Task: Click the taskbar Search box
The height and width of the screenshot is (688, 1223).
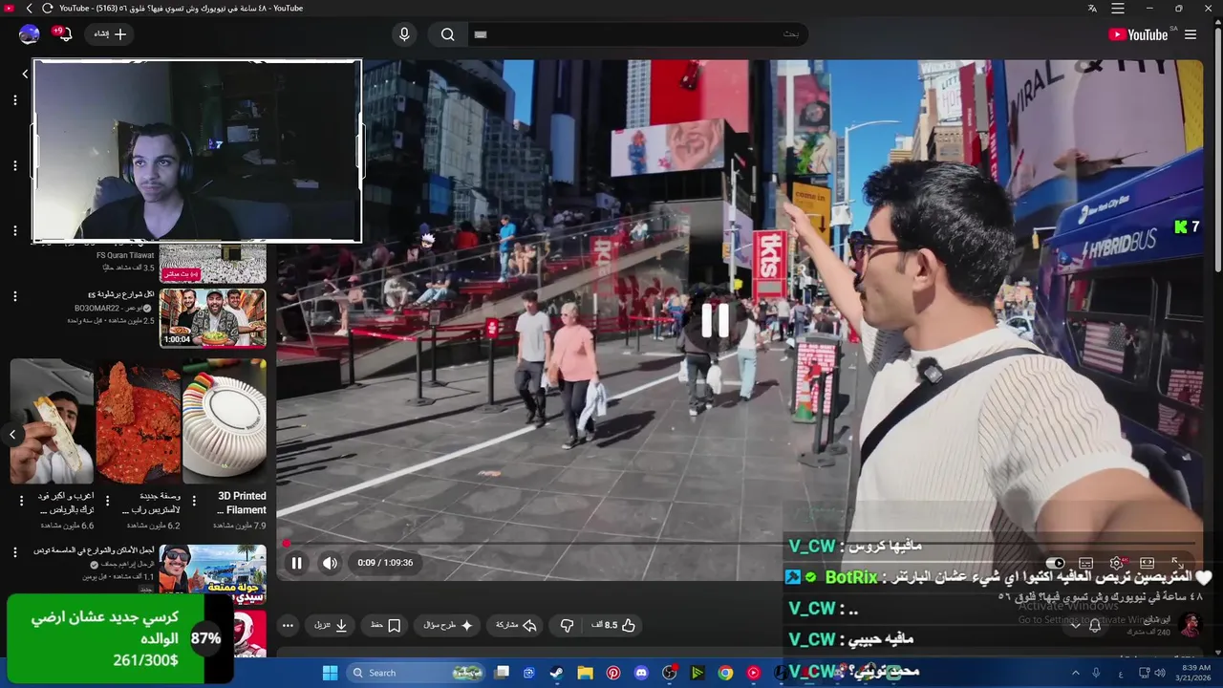Action: 416,673
